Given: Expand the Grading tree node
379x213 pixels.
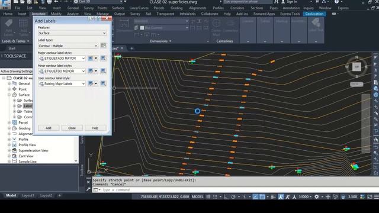Looking at the screenshot, I should 9,128.
